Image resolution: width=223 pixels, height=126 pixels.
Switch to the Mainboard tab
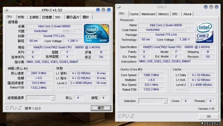148,14
